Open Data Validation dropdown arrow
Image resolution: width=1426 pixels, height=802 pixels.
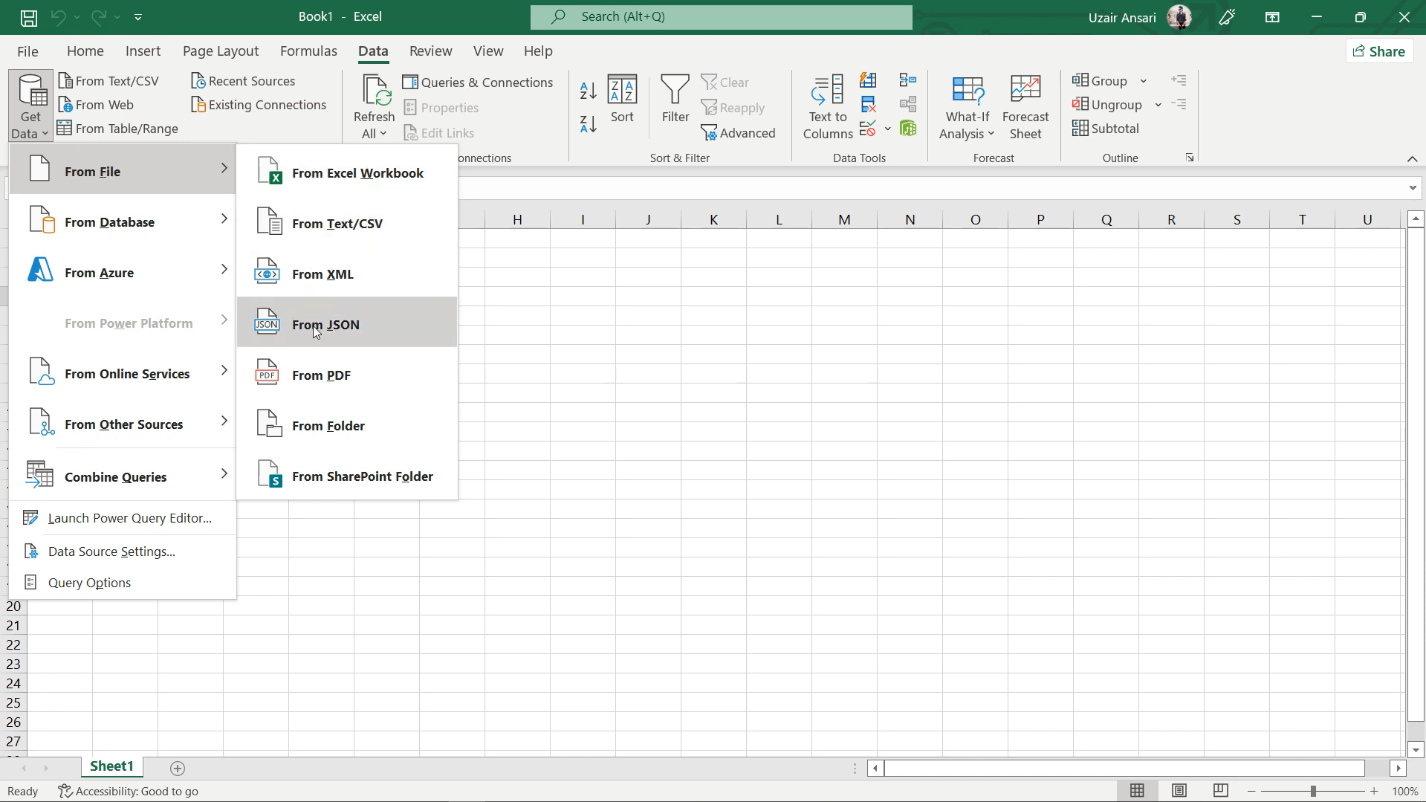pos(887,129)
